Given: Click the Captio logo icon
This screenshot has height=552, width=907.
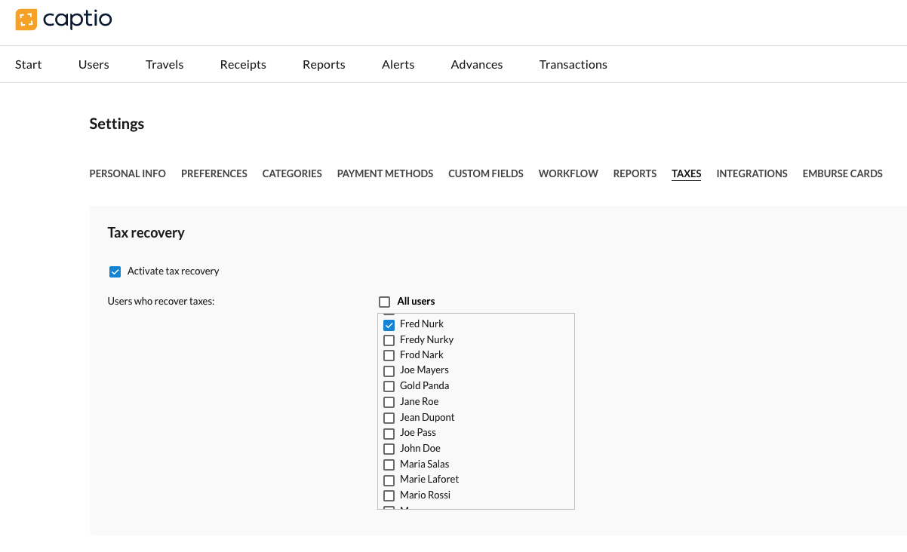Looking at the screenshot, I should coord(26,20).
